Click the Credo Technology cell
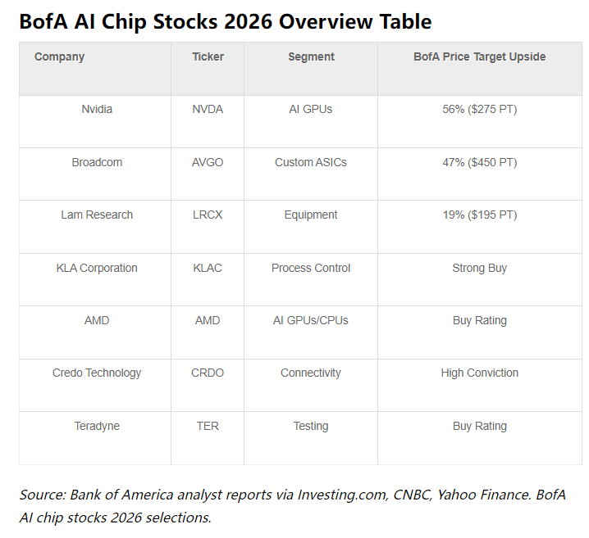589x538 pixels. (x=97, y=373)
